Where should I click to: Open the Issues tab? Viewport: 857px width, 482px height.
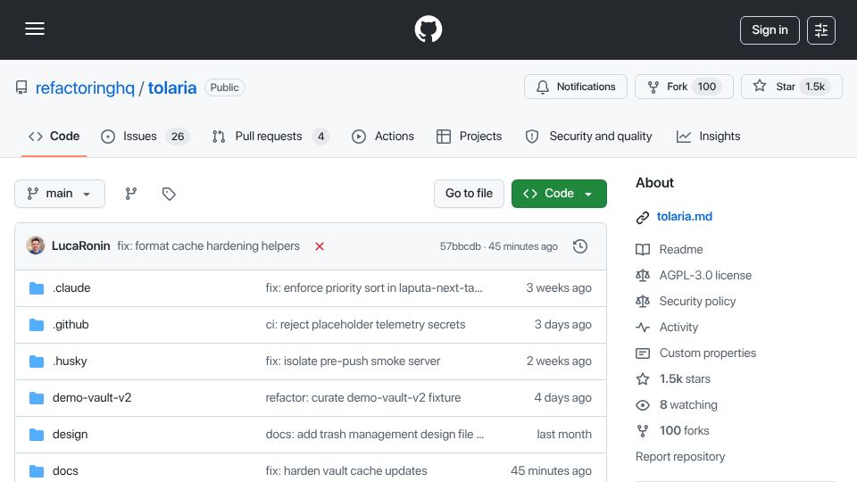point(145,137)
